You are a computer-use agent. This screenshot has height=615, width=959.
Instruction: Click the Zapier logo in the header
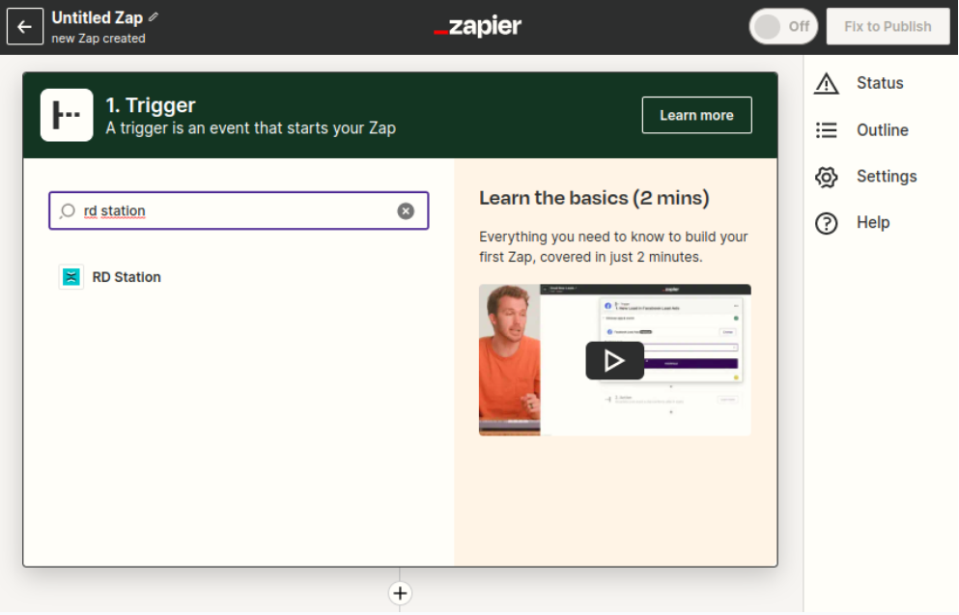coord(479,26)
